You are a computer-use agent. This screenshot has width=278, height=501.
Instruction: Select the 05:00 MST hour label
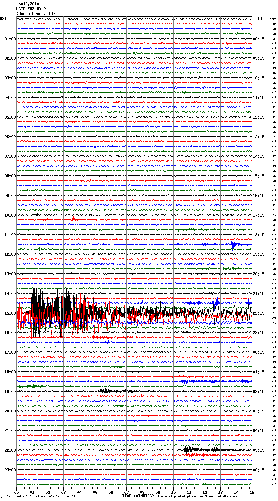[10, 117]
